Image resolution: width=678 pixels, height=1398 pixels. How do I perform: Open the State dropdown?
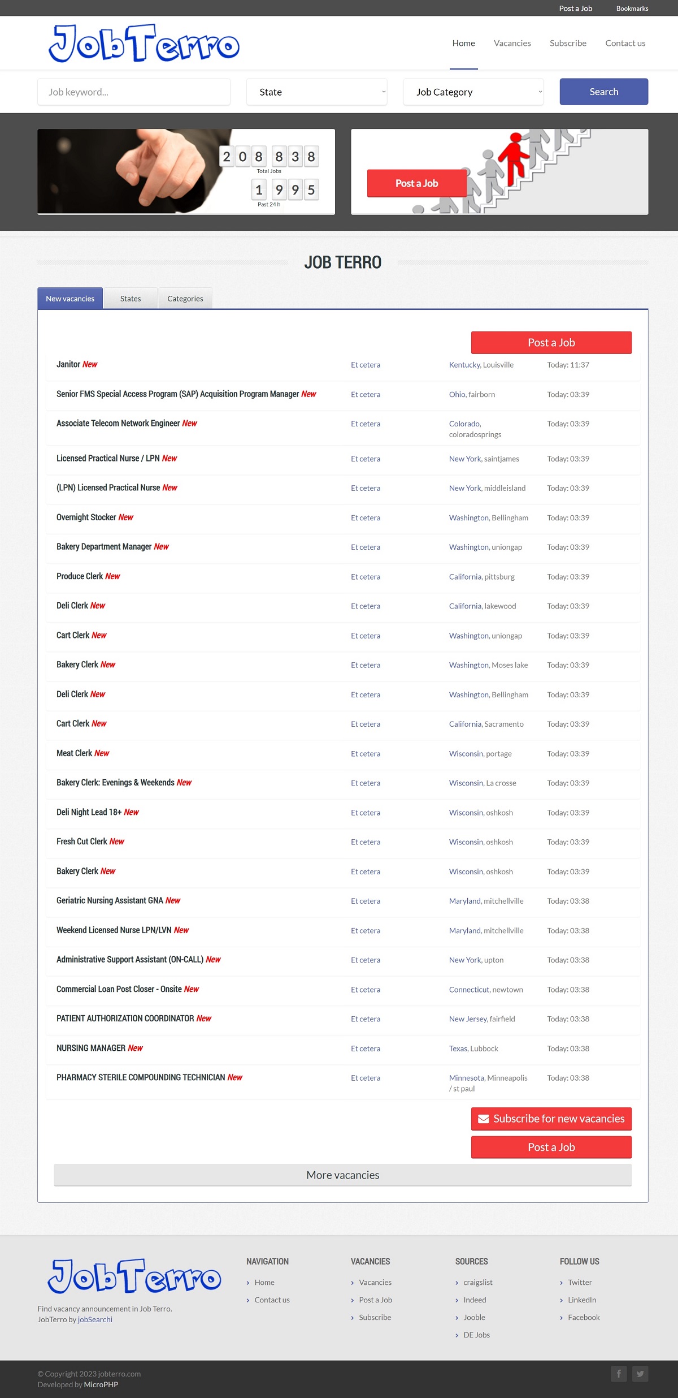click(x=317, y=92)
